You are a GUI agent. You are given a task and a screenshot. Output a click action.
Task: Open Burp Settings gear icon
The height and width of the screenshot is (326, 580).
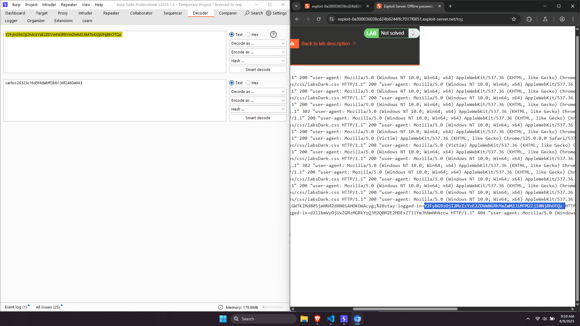point(269,13)
